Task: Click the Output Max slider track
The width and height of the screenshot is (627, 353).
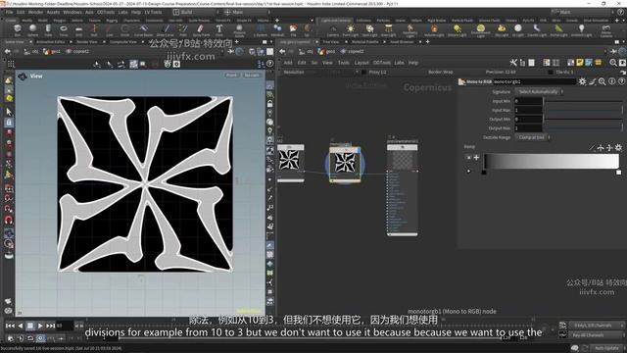Action: pyautogui.click(x=583, y=128)
